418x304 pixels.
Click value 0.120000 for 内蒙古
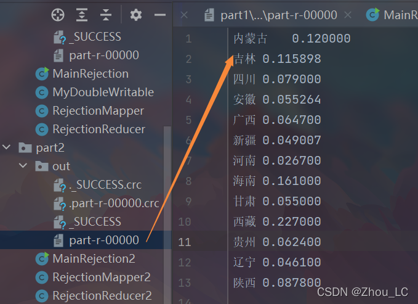click(x=321, y=38)
